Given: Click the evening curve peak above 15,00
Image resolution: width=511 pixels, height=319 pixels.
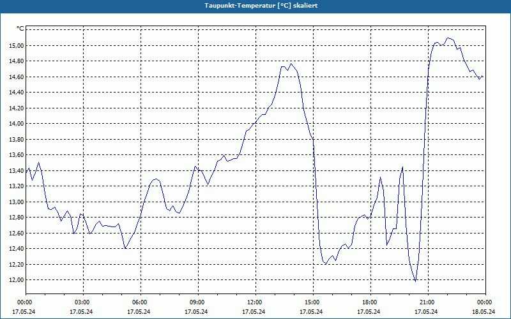Looking at the screenshot, I should click(448, 38).
